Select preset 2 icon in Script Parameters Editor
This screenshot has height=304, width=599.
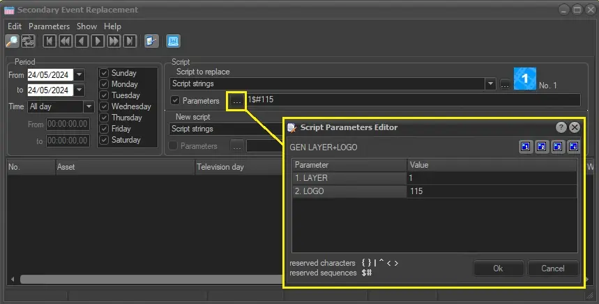point(542,147)
